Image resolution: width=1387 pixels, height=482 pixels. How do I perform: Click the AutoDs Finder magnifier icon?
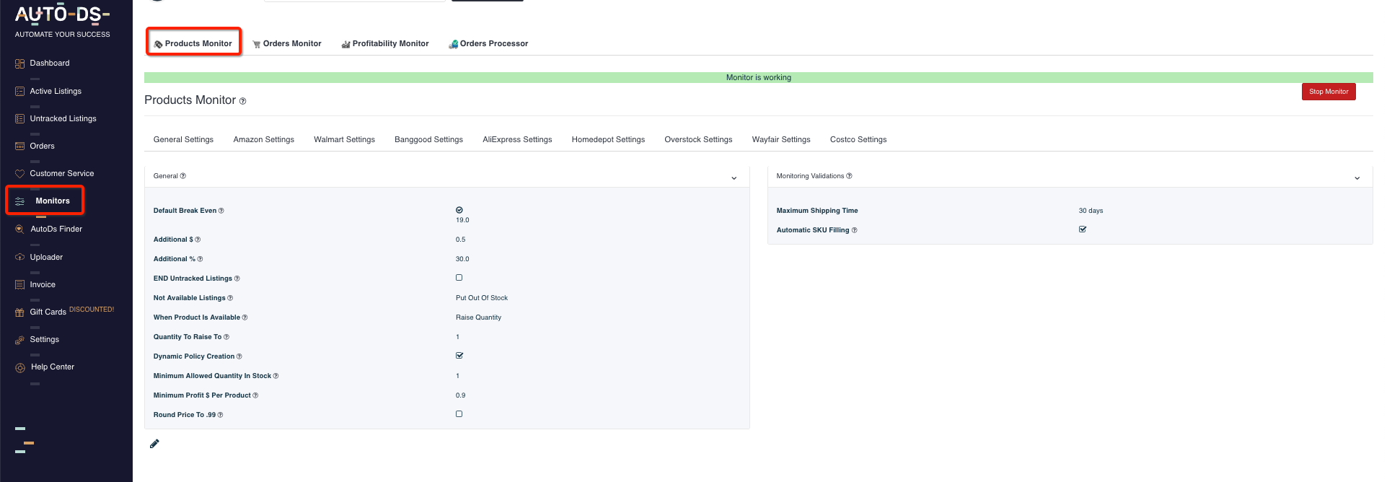point(19,229)
